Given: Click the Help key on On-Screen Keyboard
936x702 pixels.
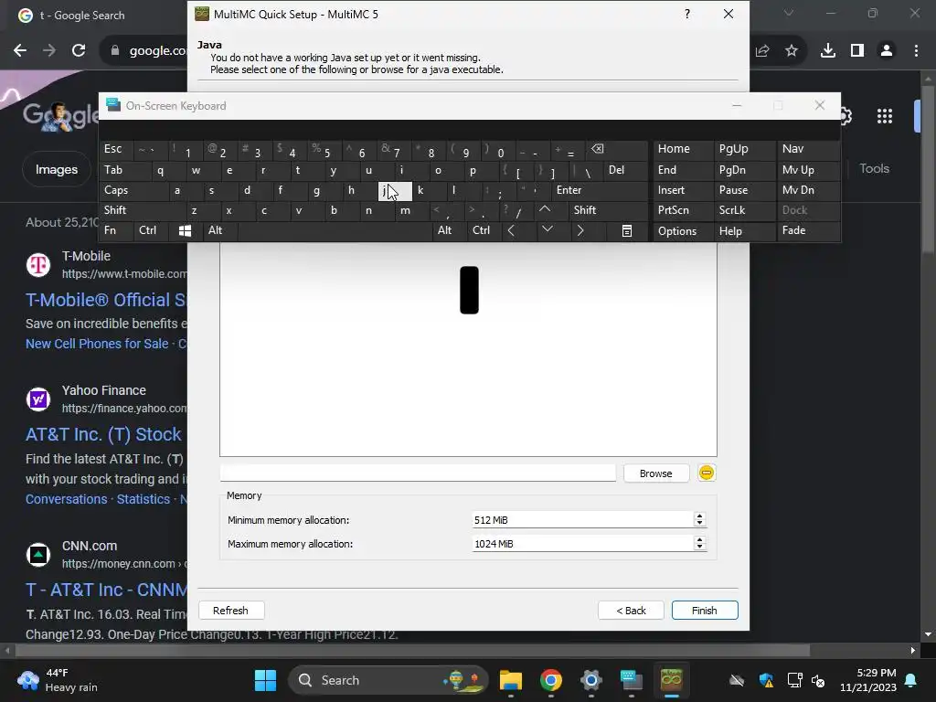Looking at the screenshot, I should pyautogui.click(x=744, y=231).
